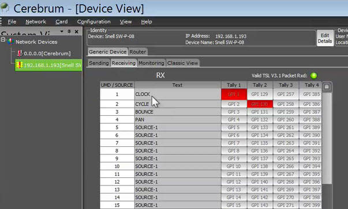Viewport: 348px width, 209px height.
Task: Select the 192.168.1.193 Snell device
Action: point(48,65)
